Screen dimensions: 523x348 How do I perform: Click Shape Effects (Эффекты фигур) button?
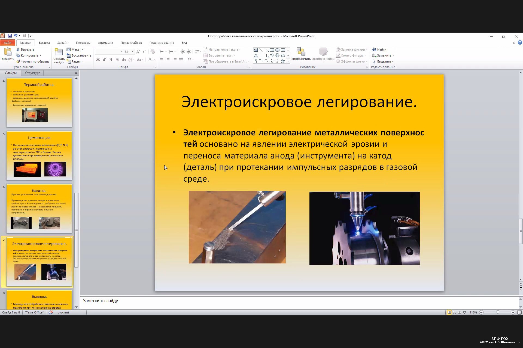(x=352, y=61)
